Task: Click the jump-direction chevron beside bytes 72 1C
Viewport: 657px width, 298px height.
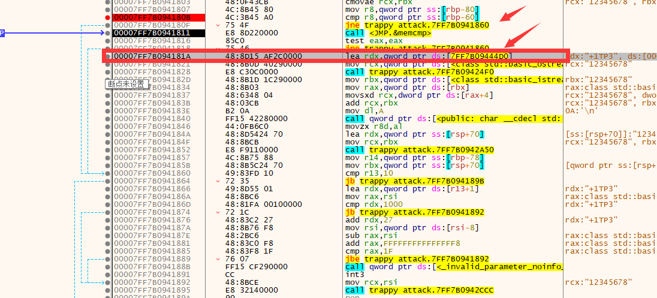Action: click(218, 212)
